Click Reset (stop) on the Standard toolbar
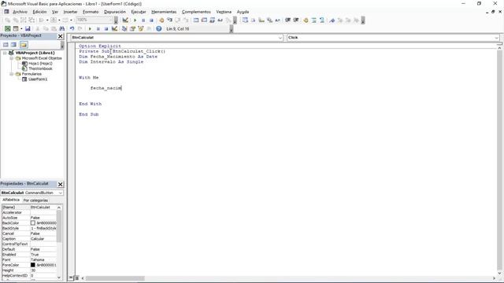The height and width of the screenshot is (283, 504). pos(106,28)
